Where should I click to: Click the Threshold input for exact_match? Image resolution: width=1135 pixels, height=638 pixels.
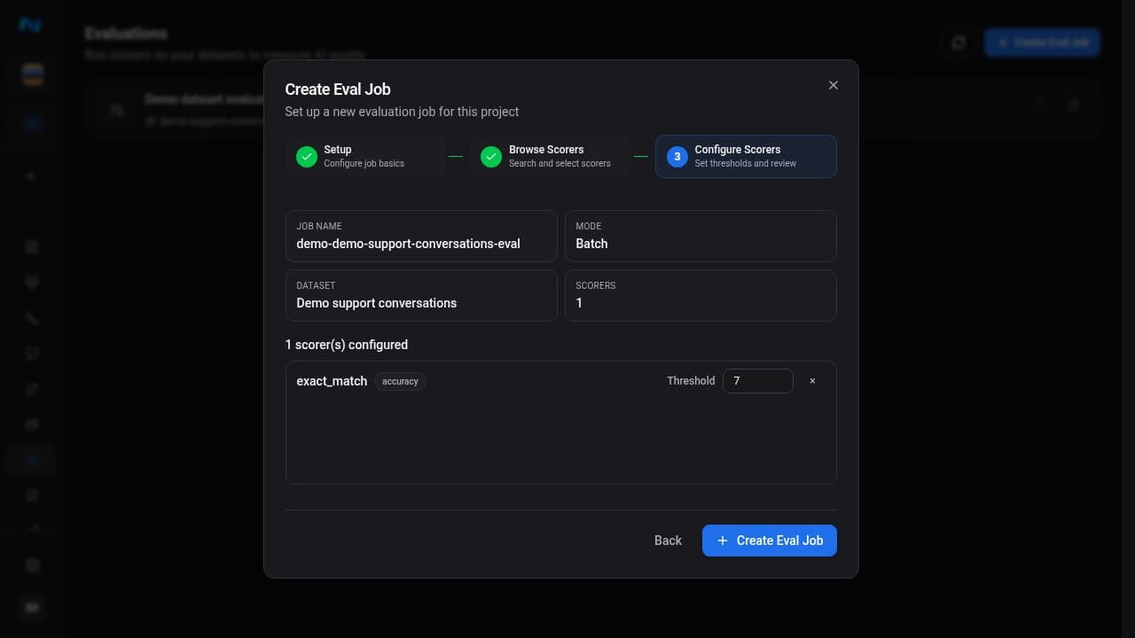click(758, 381)
